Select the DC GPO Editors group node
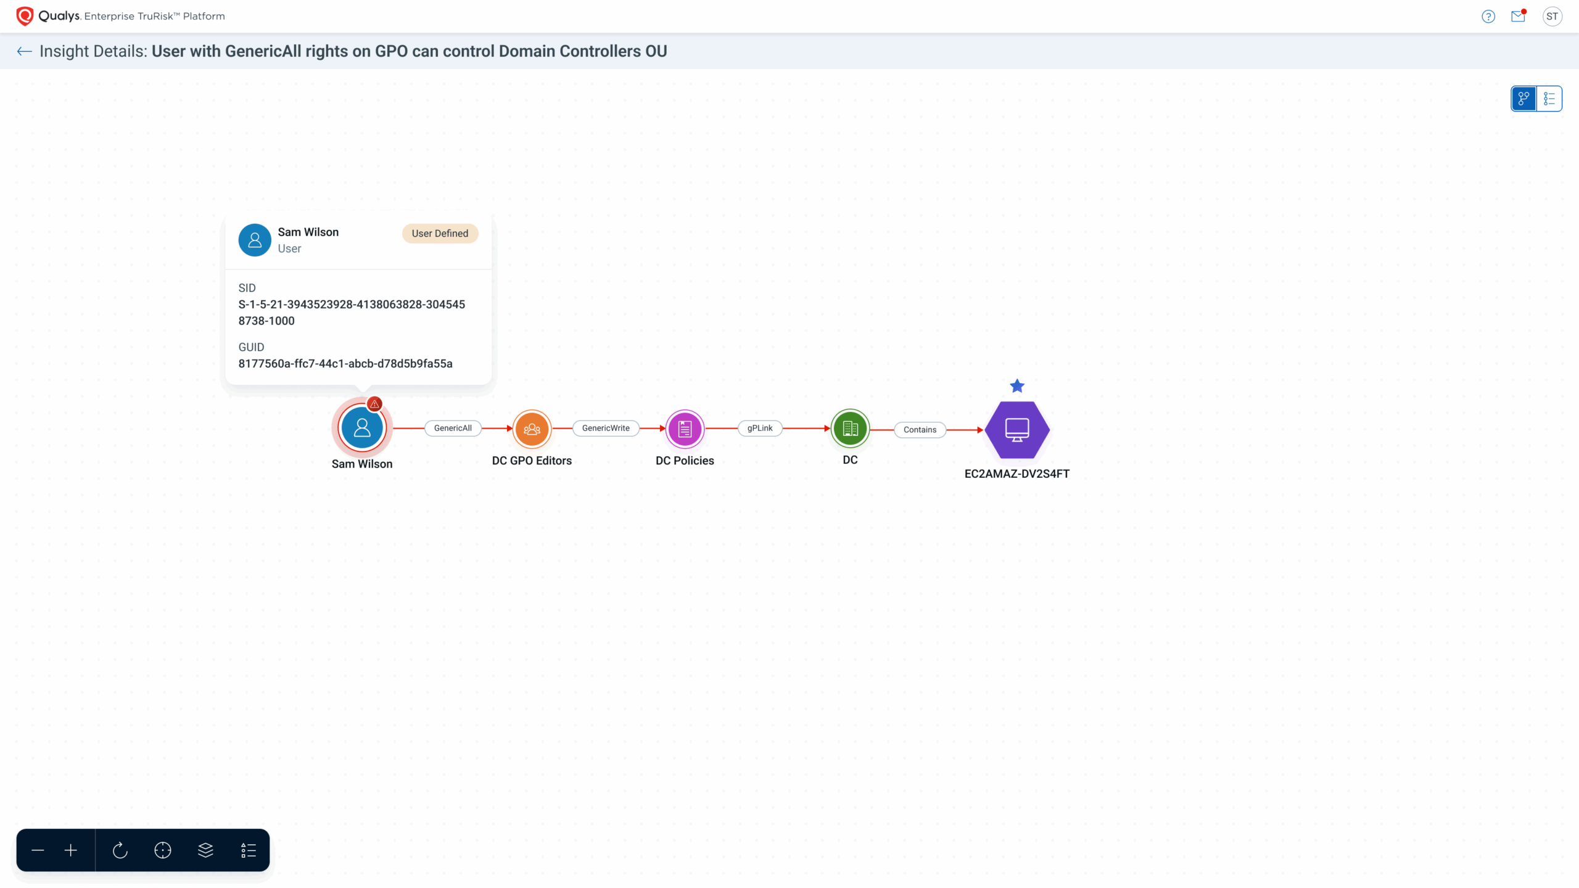This screenshot has width=1579, height=888. point(532,429)
